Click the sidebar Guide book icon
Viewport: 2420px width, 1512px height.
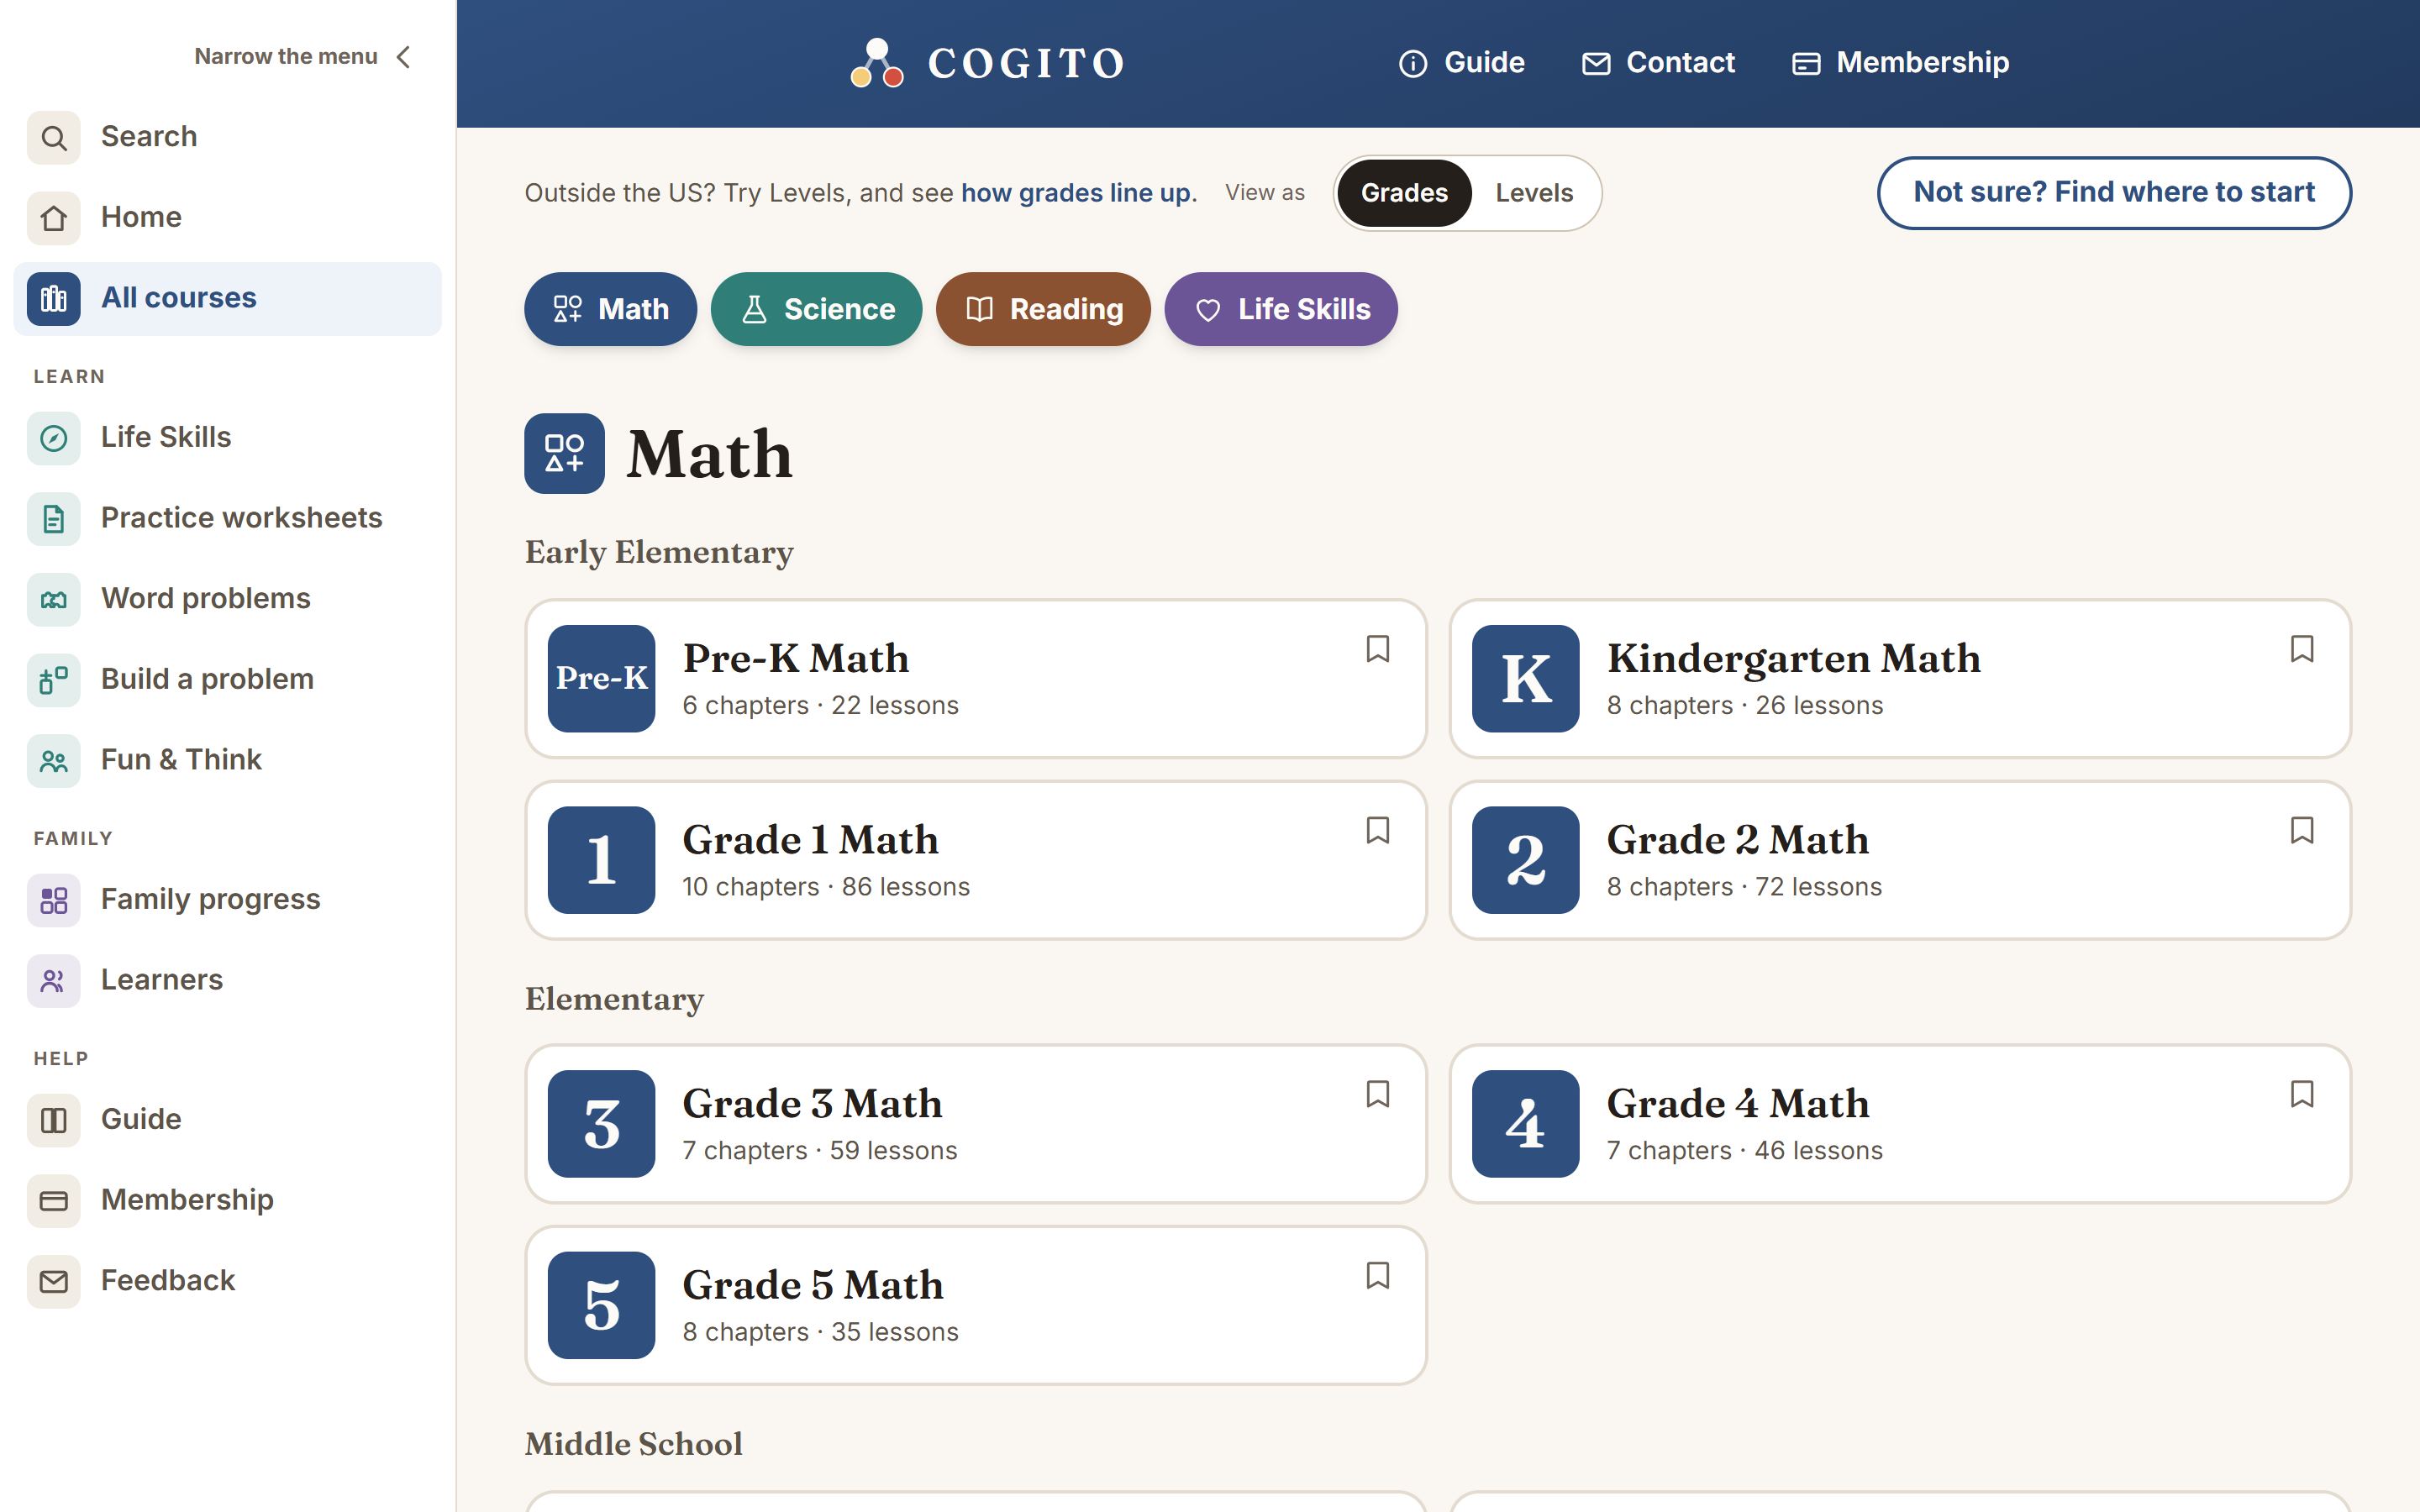pos(54,1120)
